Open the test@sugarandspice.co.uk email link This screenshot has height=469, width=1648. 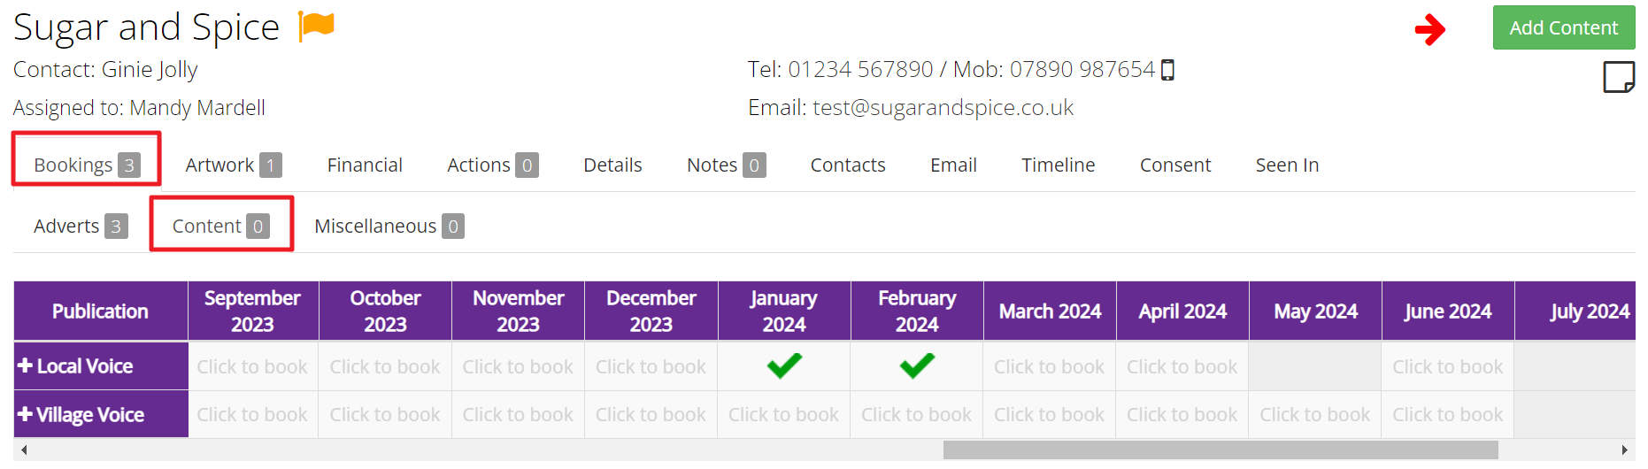pos(943,107)
